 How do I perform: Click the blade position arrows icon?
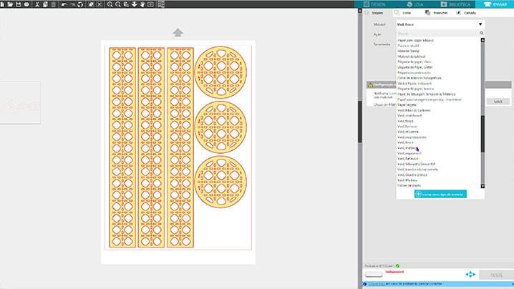point(470,274)
